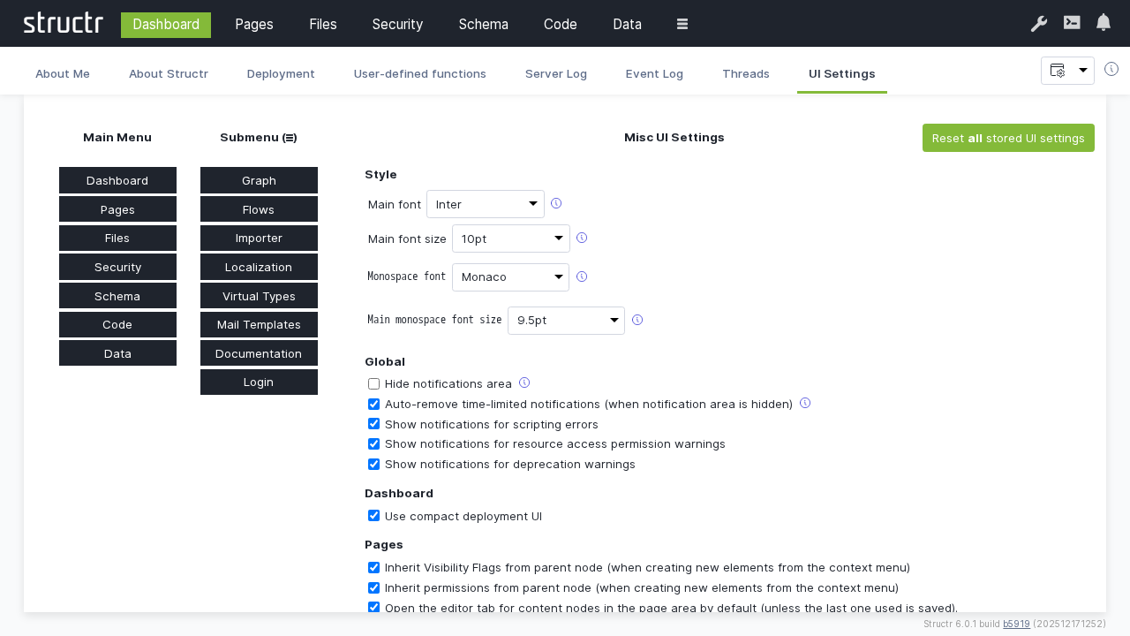Switch to the Event Log tab

coord(654,73)
